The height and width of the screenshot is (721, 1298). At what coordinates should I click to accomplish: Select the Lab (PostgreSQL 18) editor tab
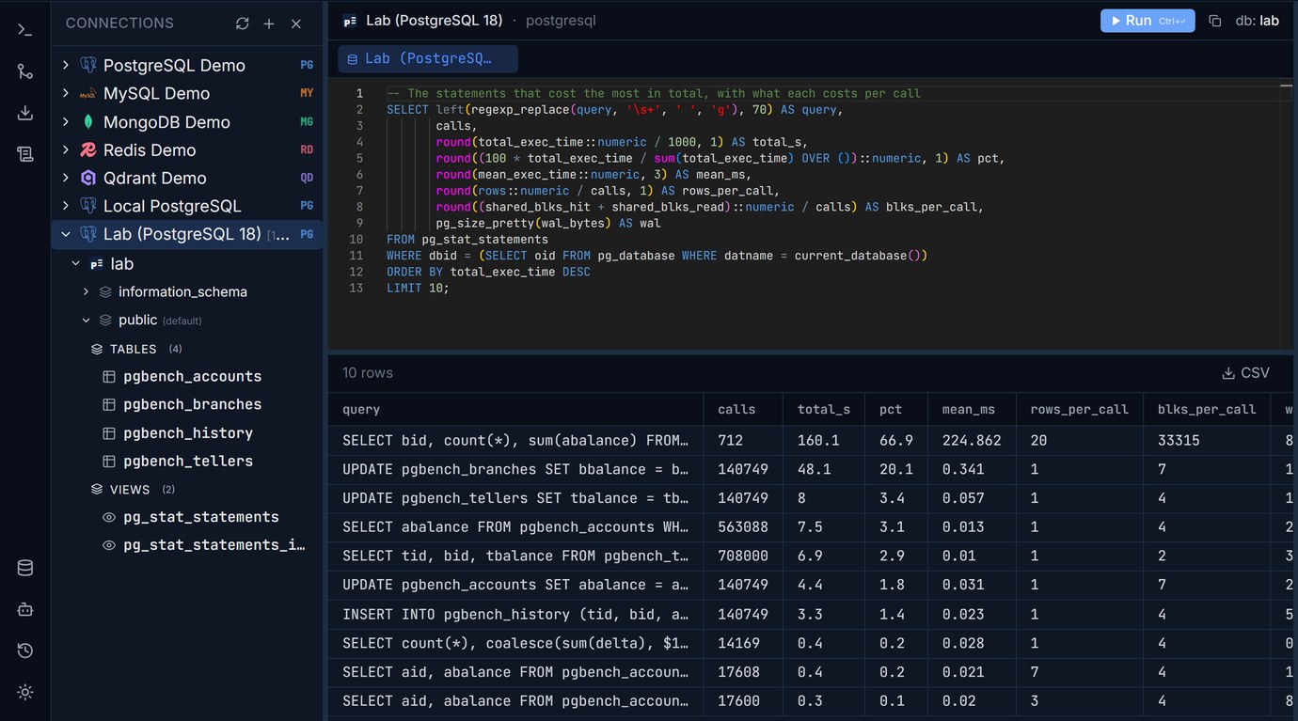click(428, 58)
